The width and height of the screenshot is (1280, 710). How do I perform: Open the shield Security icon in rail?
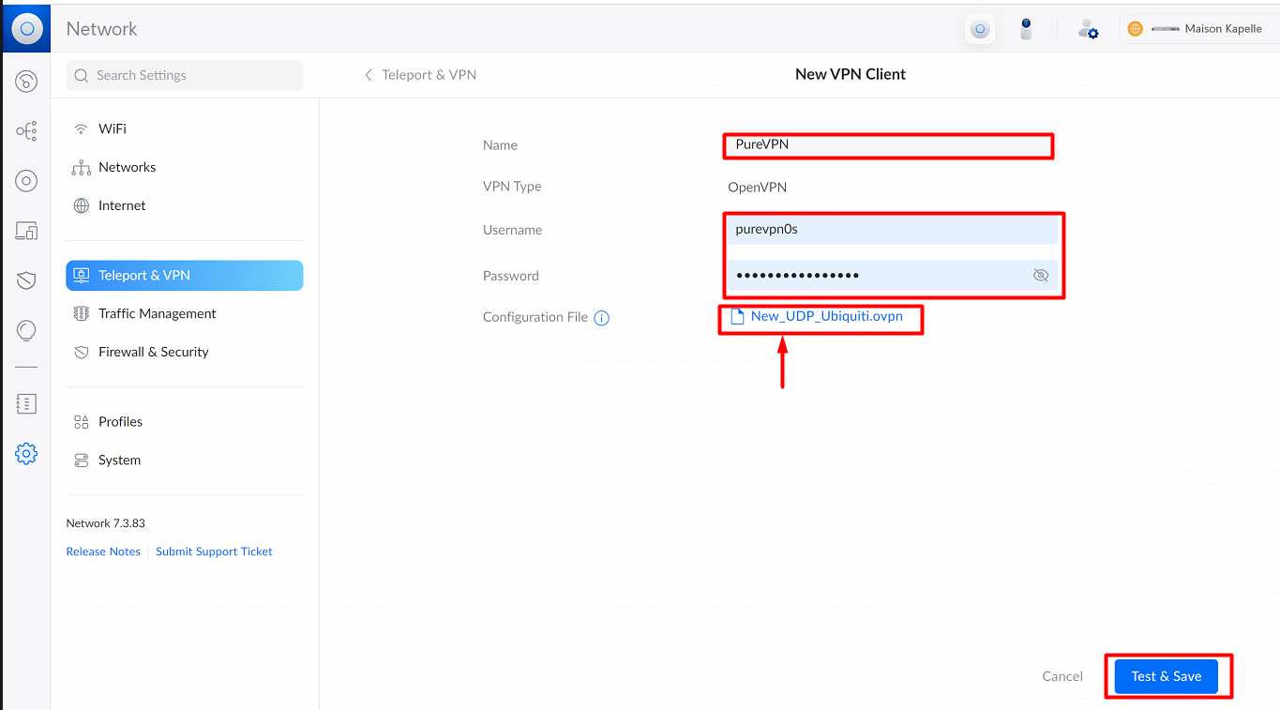pos(26,280)
